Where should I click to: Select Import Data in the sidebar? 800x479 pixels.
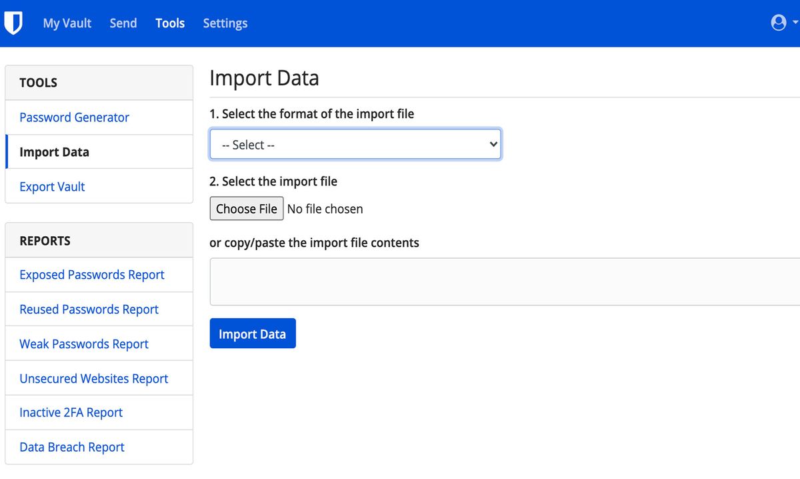tap(55, 151)
